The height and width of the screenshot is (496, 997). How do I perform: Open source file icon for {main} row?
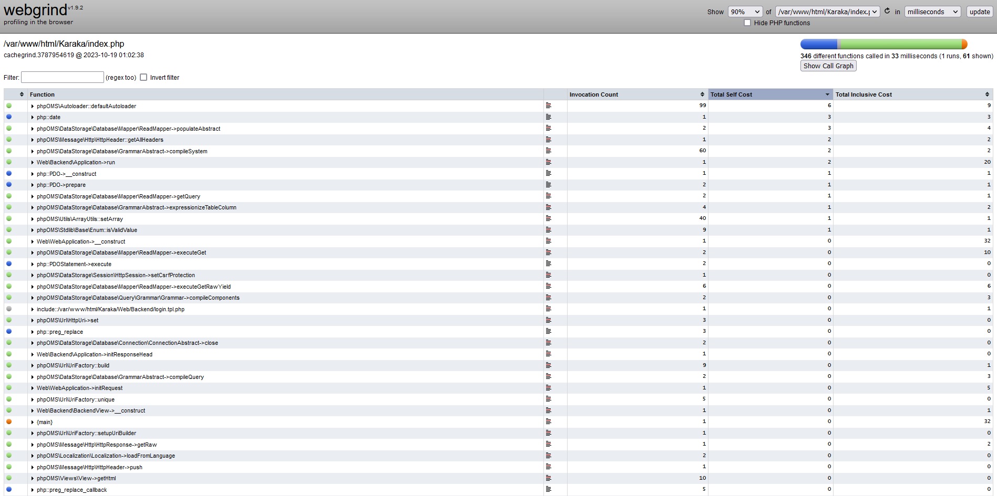548,421
